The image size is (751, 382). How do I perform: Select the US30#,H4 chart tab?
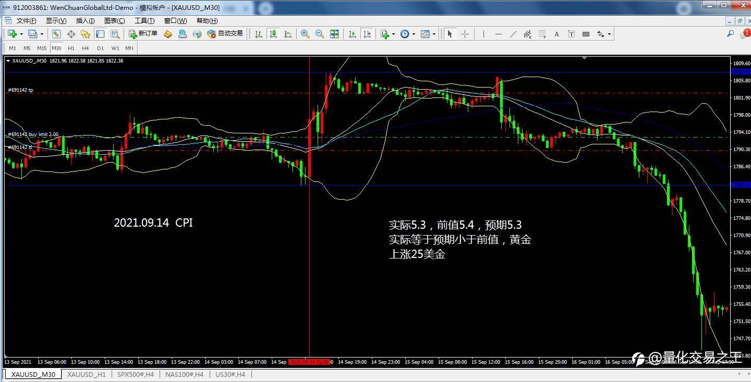tap(230, 374)
